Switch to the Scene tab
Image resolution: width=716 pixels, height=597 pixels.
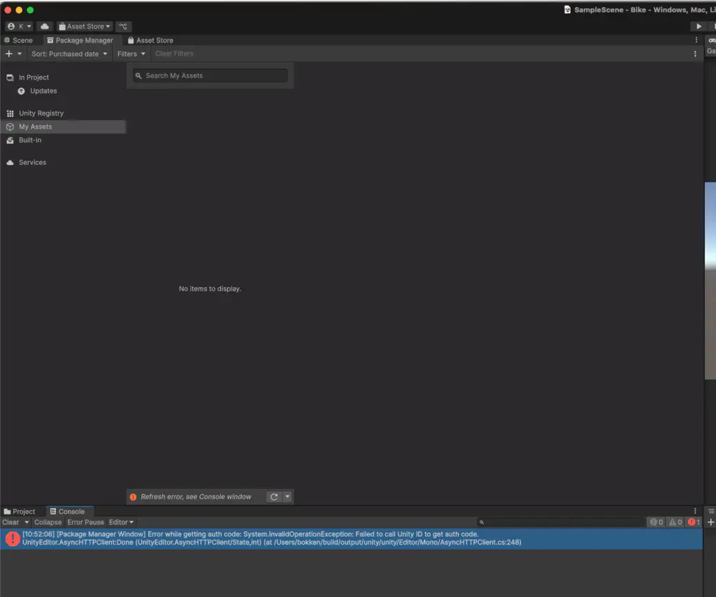(x=18, y=40)
